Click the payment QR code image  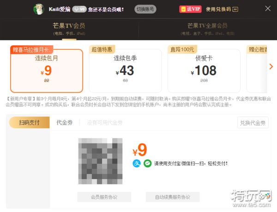pos(100,161)
